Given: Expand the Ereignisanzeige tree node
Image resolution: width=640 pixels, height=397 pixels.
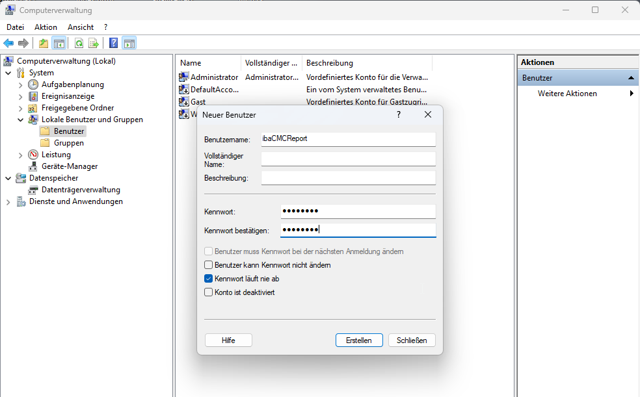Looking at the screenshot, I should (x=20, y=97).
